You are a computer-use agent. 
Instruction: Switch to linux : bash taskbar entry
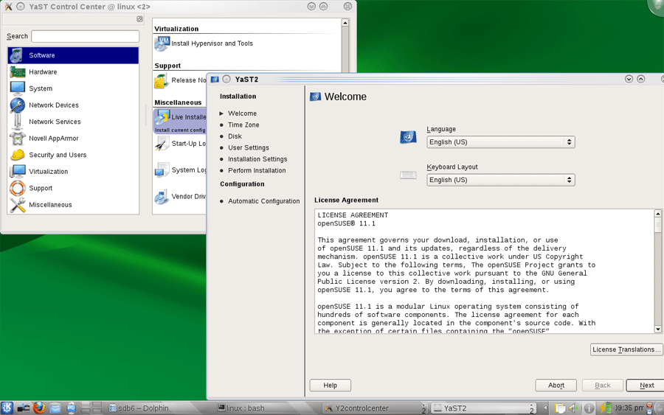[268, 408]
